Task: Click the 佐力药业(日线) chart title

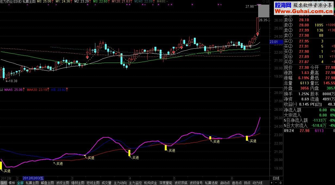Action: pyautogui.click(x=11, y=2)
